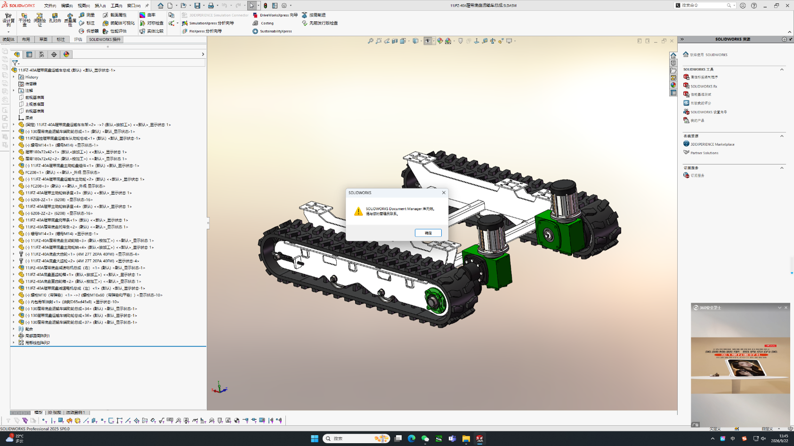Open SustainabilityXpress
The height and width of the screenshot is (446, 794).
pos(272,31)
